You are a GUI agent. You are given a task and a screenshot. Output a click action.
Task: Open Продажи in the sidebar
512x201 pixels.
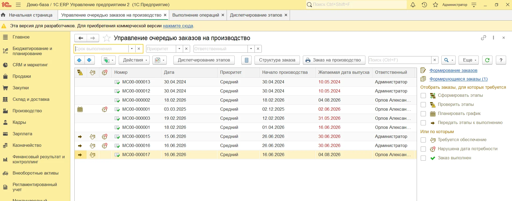click(21, 76)
